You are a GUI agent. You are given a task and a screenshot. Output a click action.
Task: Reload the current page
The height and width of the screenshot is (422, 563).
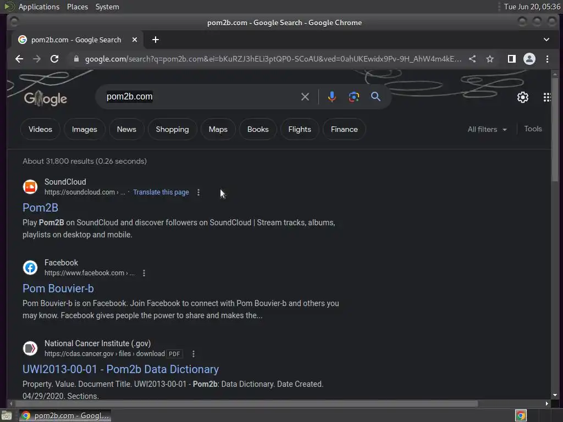[54, 59]
